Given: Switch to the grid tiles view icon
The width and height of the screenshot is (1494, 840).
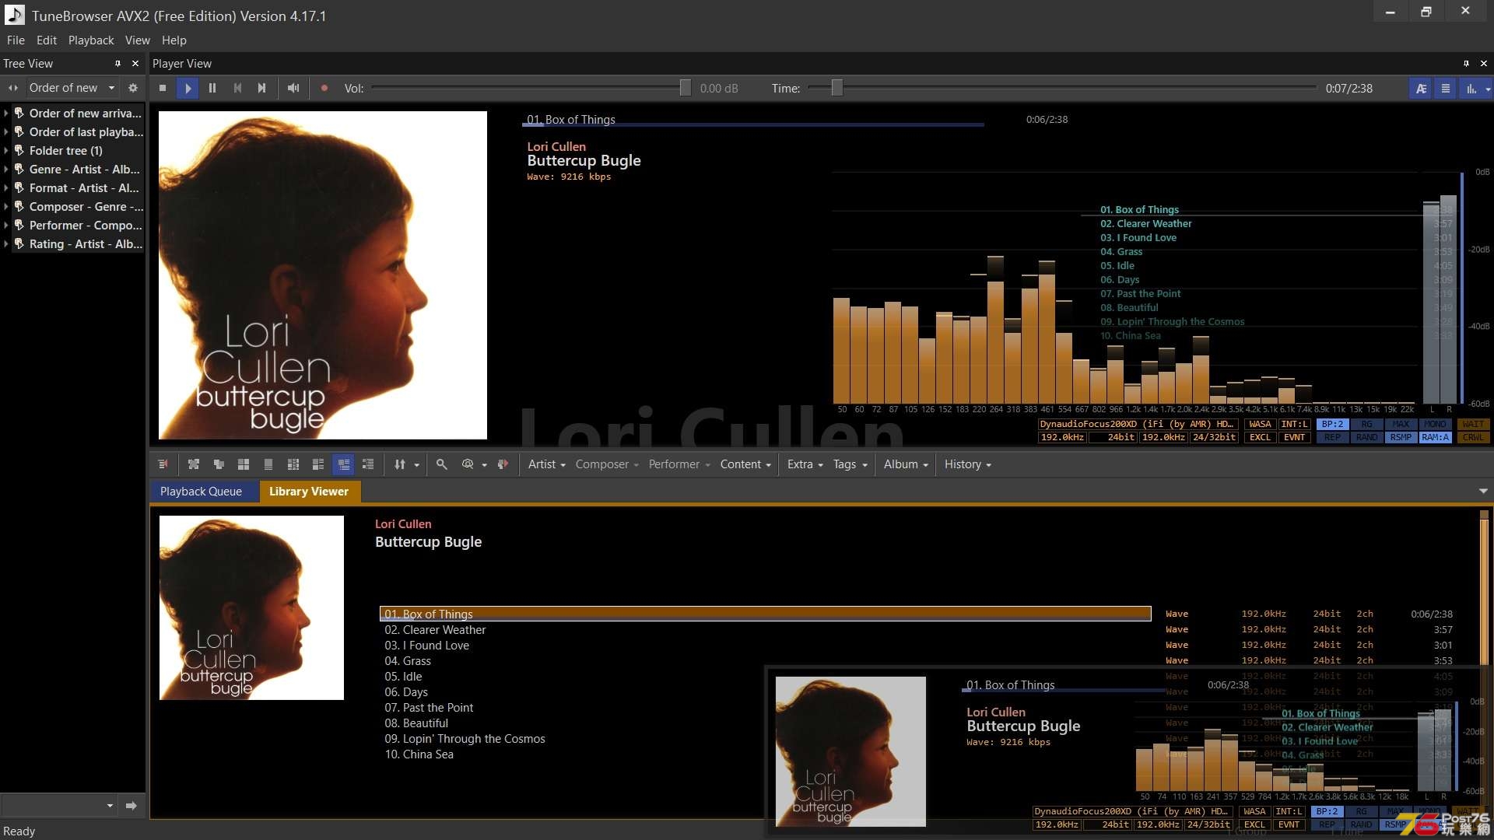Looking at the screenshot, I should [244, 464].
